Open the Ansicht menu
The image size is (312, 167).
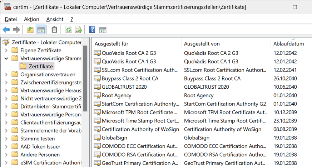click(x=55, y=19)
